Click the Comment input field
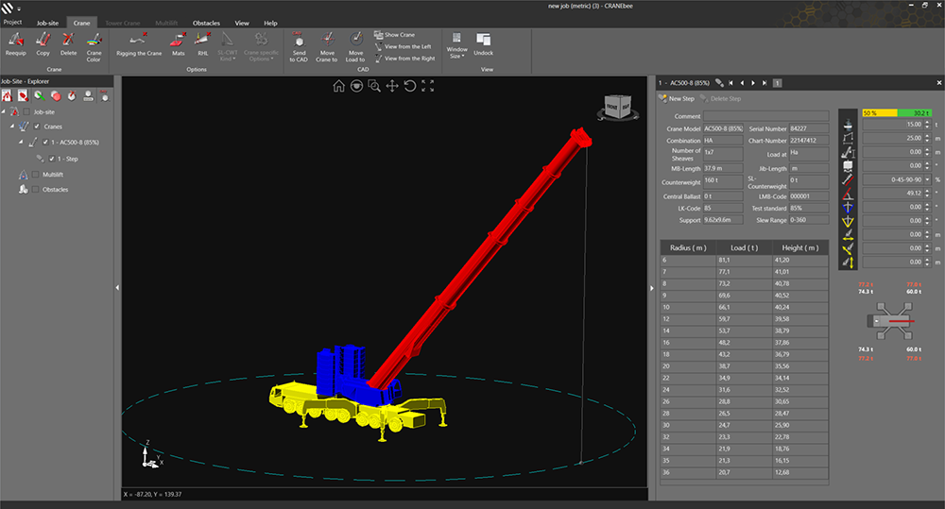Screen dimensions: 945x509 coord(766,115)
